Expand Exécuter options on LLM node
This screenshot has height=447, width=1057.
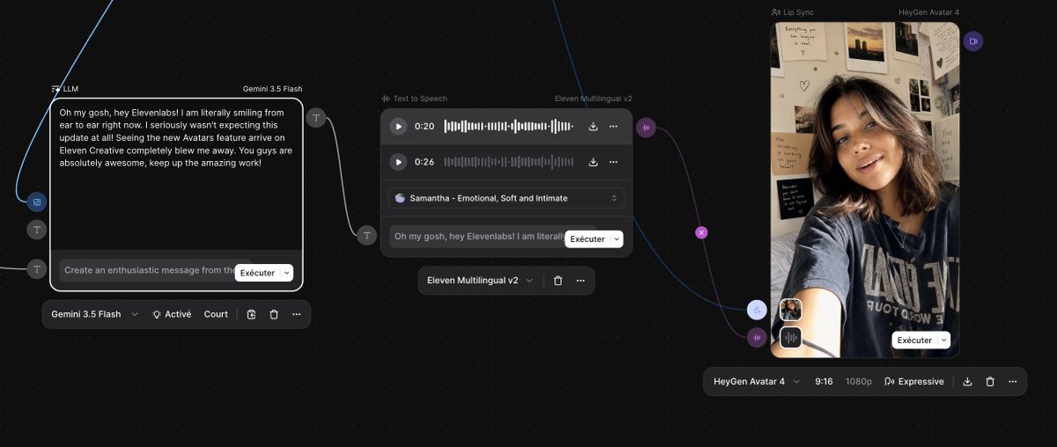pyautogui.click(x=287, y=273)
